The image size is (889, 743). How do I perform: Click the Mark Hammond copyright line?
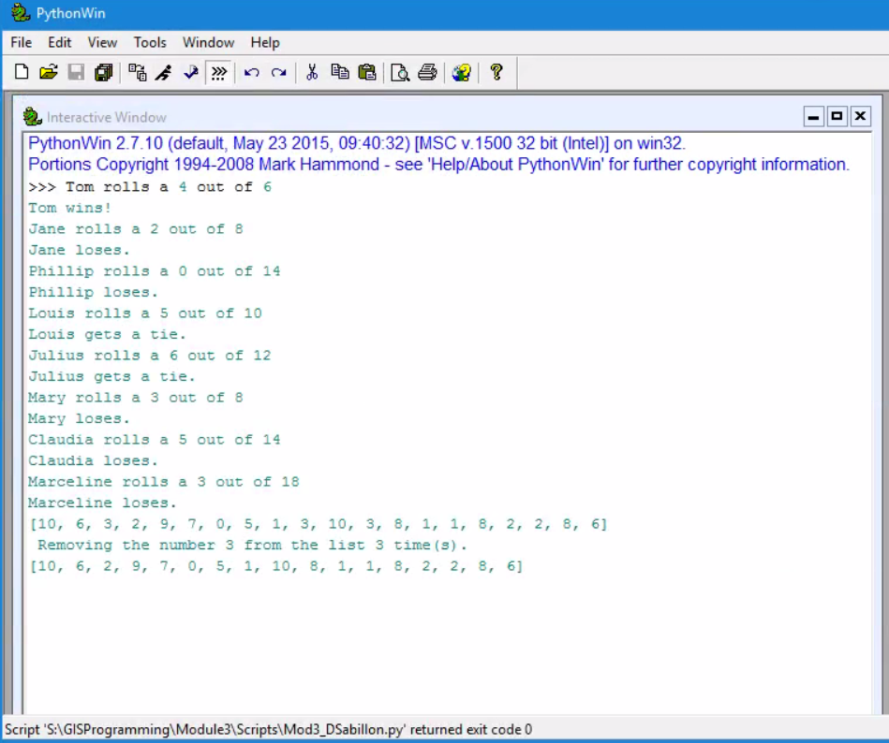pos(438,165)
